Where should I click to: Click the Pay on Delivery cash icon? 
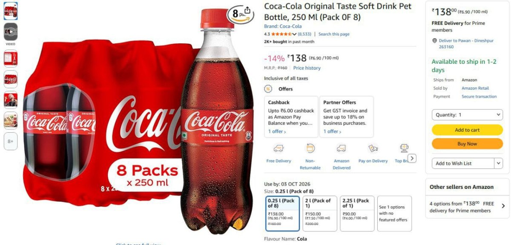pos(373,148)
